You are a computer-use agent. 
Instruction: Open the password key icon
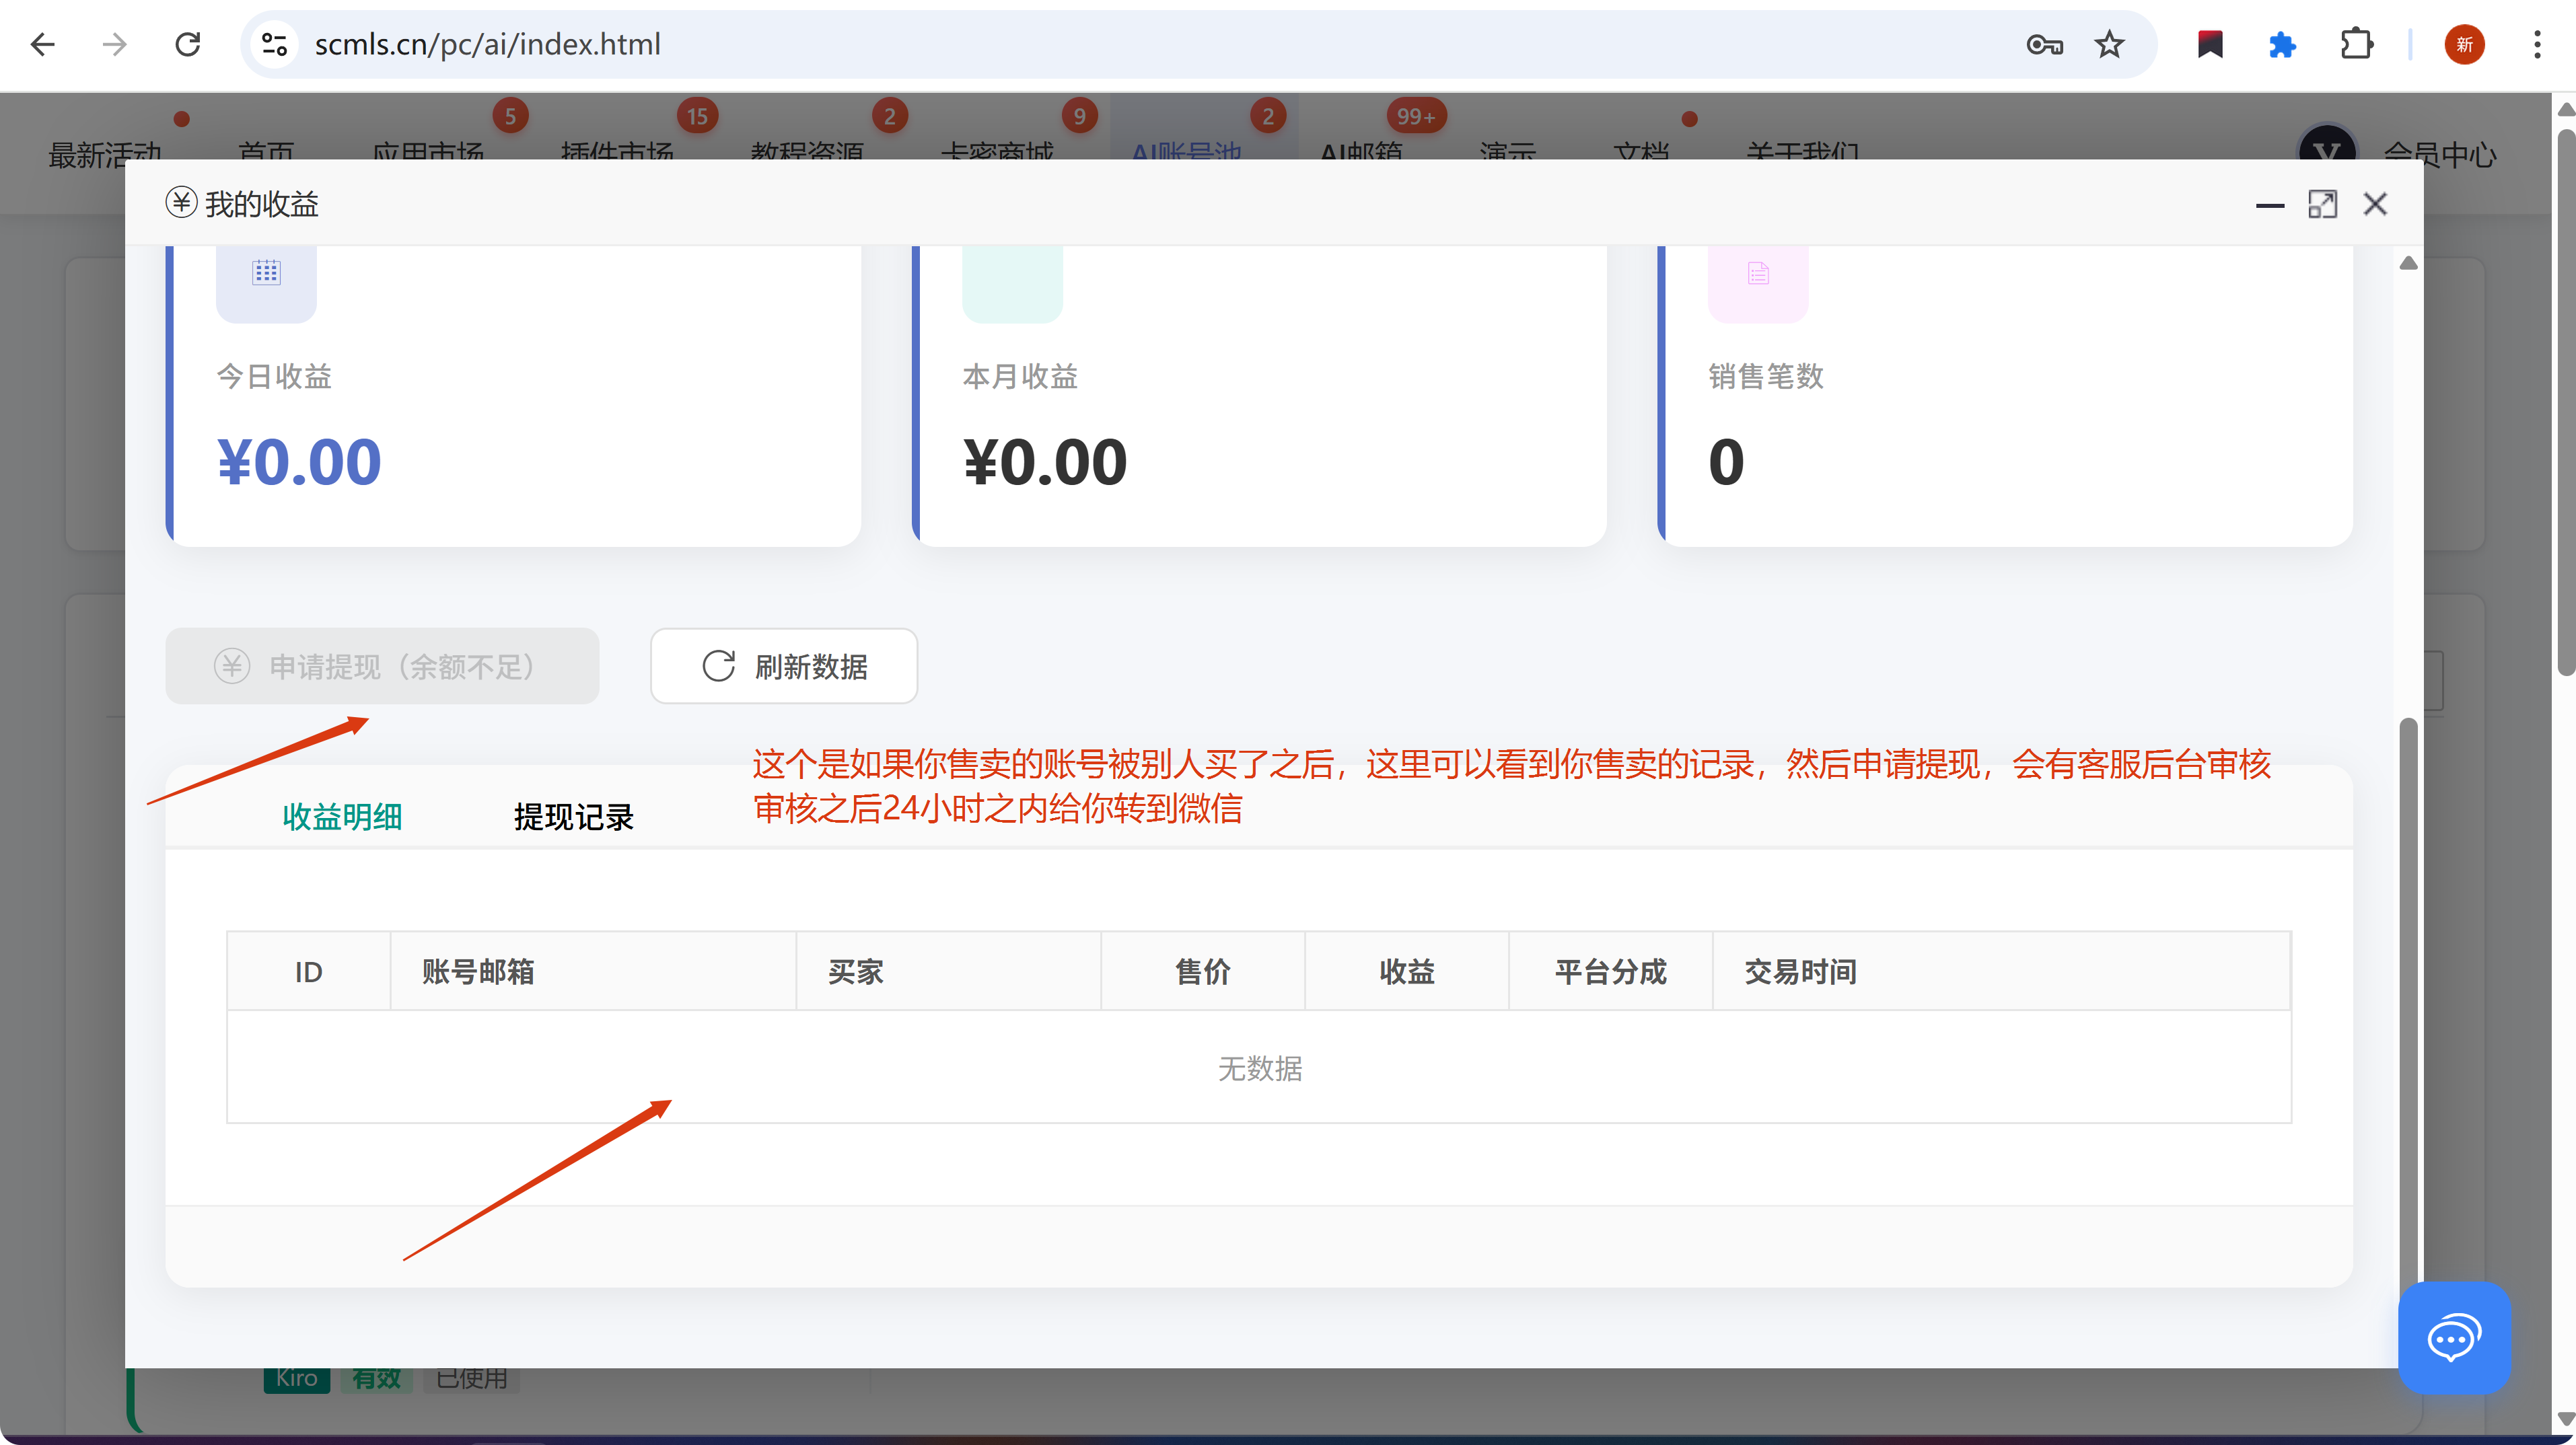2044,44
